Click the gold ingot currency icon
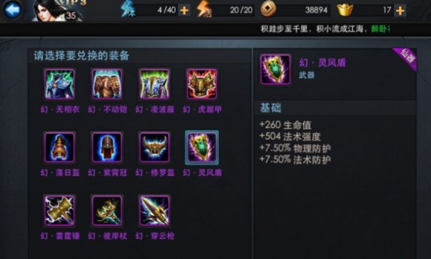The image size is (431, 259). tap(345, 10)
